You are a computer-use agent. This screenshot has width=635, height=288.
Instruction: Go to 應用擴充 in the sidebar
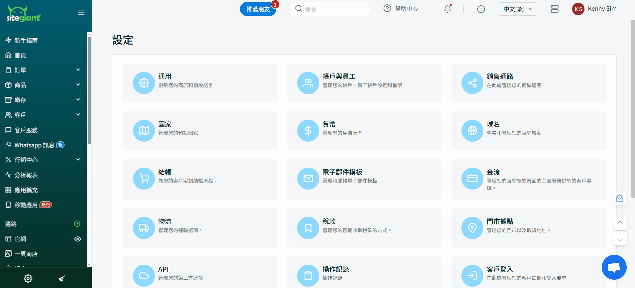(x=26, y=190)
